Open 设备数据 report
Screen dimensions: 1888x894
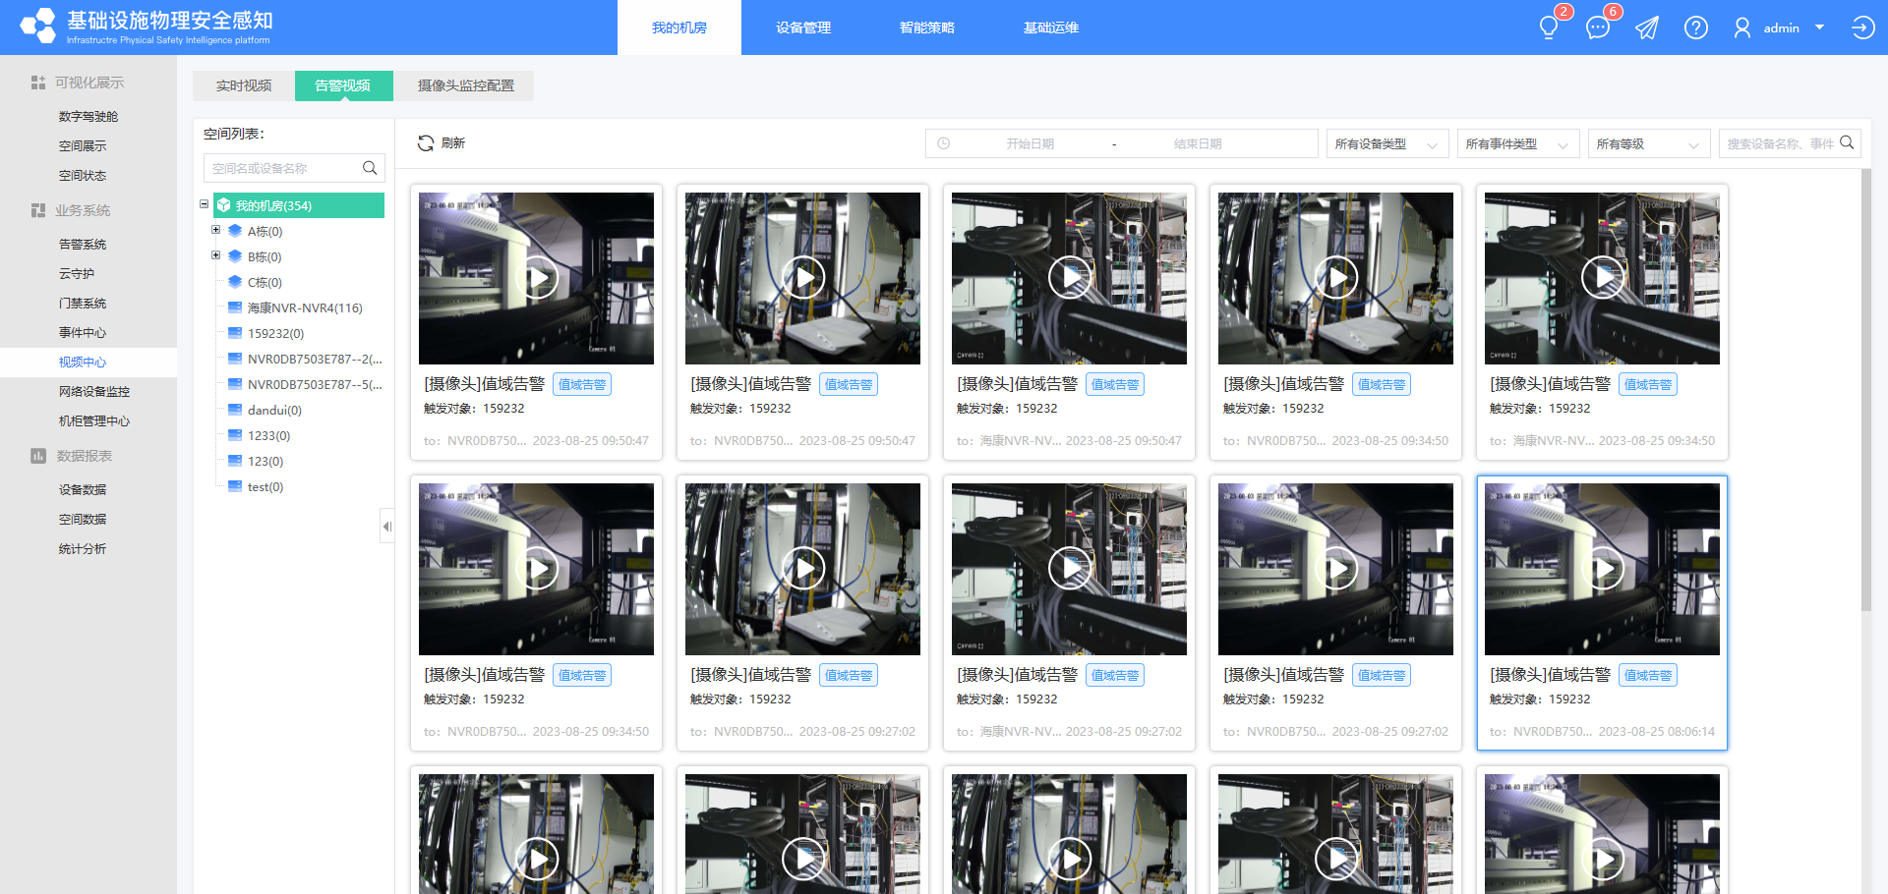(x=83, y=489)
